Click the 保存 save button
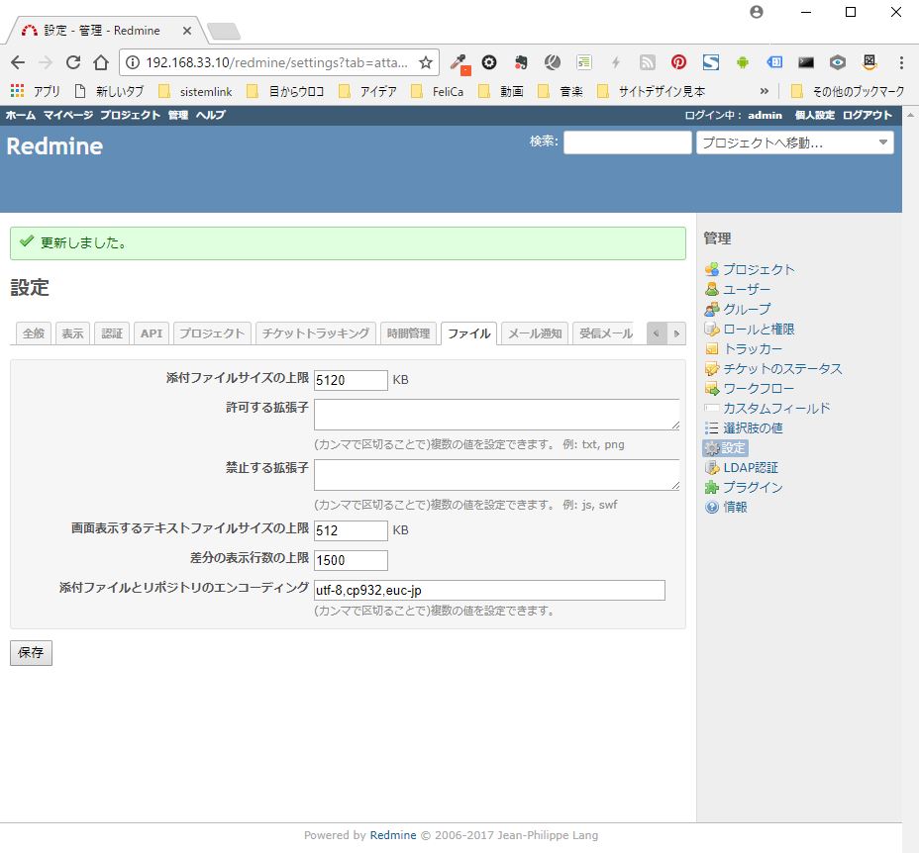The image size is (919, 853). (31, 653)
